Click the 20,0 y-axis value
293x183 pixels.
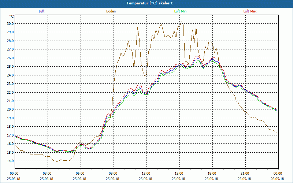(x=10, y=109)
